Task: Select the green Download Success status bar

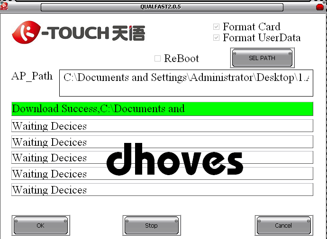Action: pyautogui.click(x=162, y=109)
